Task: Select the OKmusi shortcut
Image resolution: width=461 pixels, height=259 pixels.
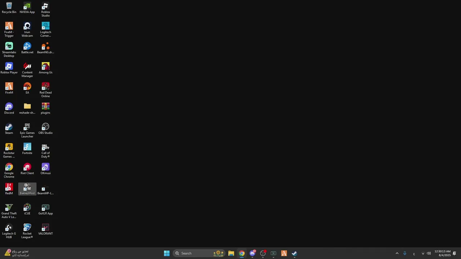Action: (x=45, y=169)
